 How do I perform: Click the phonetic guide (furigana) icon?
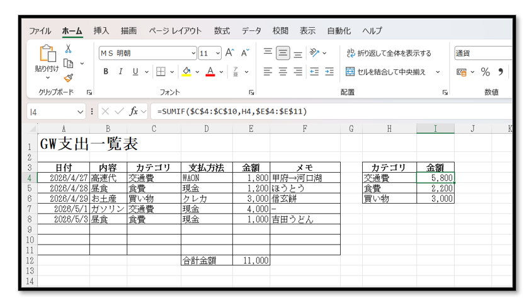(236, 72)
